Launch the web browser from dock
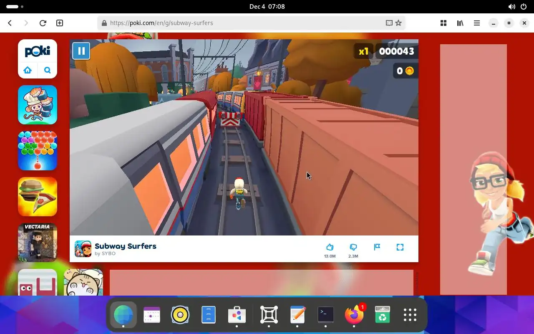The height and width of the screenshot is (334, 534). pyautogui.click(x=123, y=315)
